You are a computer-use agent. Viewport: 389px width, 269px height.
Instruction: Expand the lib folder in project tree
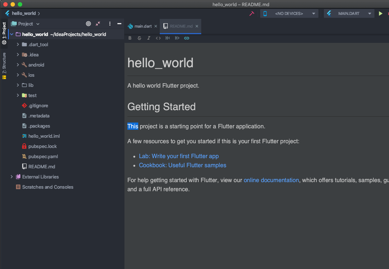(x=18, y=85)
